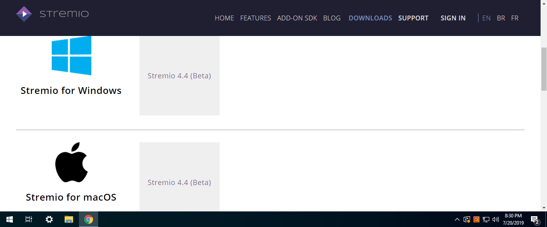Switch language to FR
547x227 pixels.
[515, 18]
